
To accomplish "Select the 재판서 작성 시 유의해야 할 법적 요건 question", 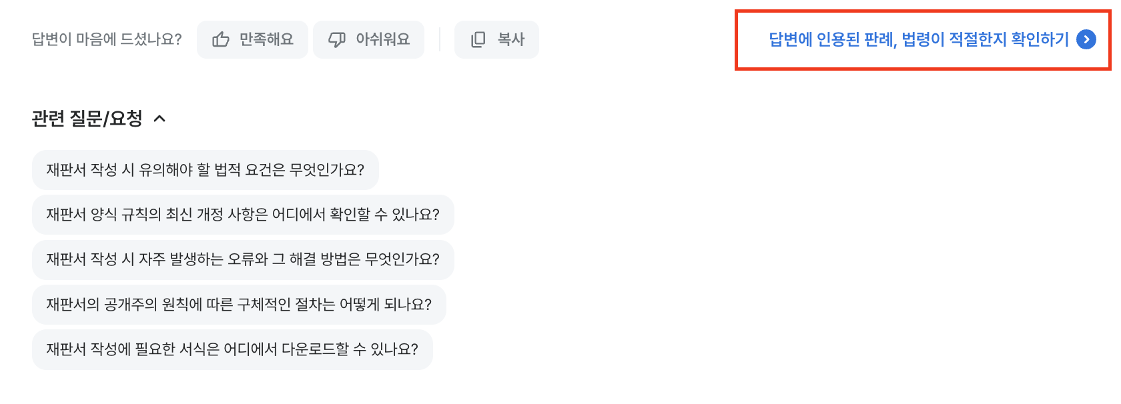I will 205,170.
